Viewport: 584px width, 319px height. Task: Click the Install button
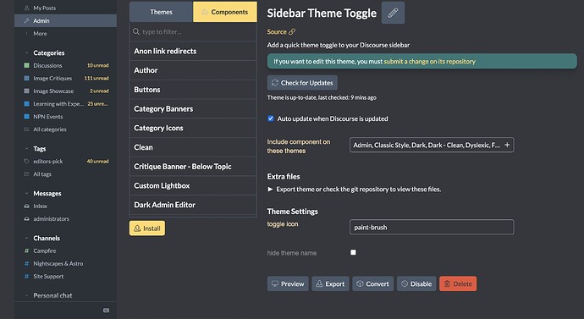click(147, 228)
